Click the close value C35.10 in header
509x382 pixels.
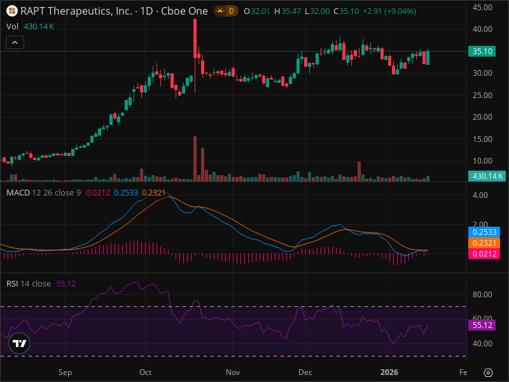346,11
